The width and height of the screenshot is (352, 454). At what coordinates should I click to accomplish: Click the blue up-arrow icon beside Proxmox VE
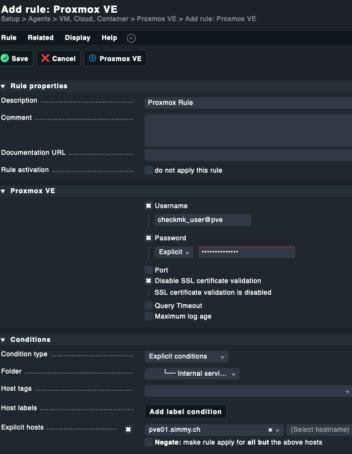92,58
